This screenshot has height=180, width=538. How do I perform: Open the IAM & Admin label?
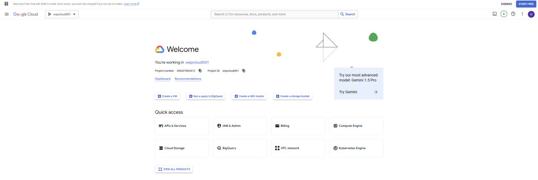click(232, 126)
